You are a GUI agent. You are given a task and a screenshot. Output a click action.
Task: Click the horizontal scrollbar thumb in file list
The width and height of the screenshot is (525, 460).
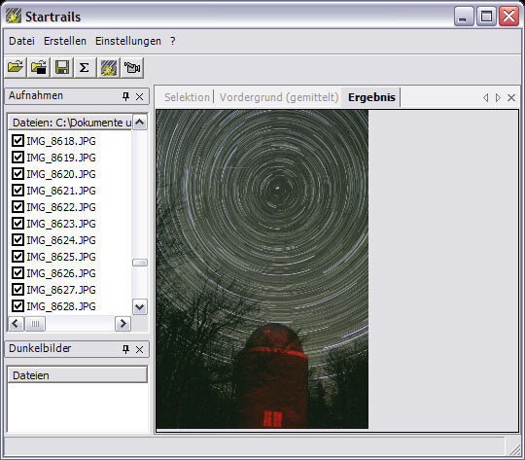point(35,324)
